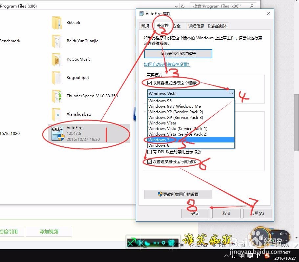Open manual compatibility settings help link
Viewport: 299px width, 262px height.
click(x=167, y=65)
